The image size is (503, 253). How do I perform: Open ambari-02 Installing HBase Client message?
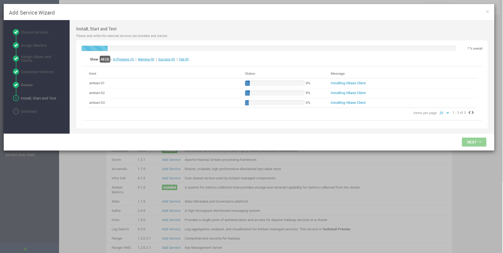tap(348, 93)
